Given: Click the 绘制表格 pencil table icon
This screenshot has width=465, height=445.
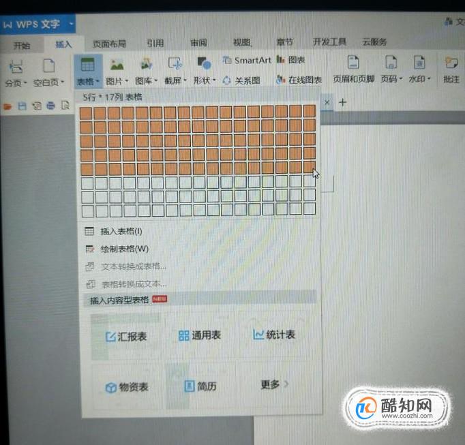Looking at the screenshot, I should tap(90, 249).
